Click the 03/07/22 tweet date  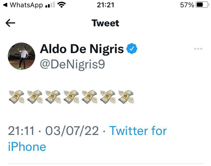tap(72, 131)
